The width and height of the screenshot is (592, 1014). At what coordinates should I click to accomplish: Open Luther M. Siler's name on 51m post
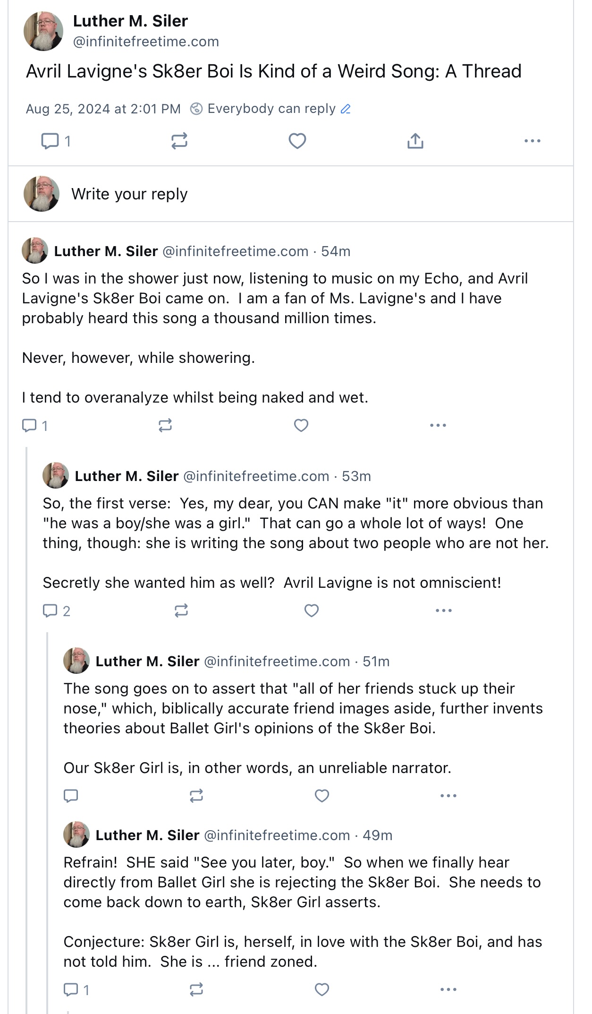coord(147,661)
